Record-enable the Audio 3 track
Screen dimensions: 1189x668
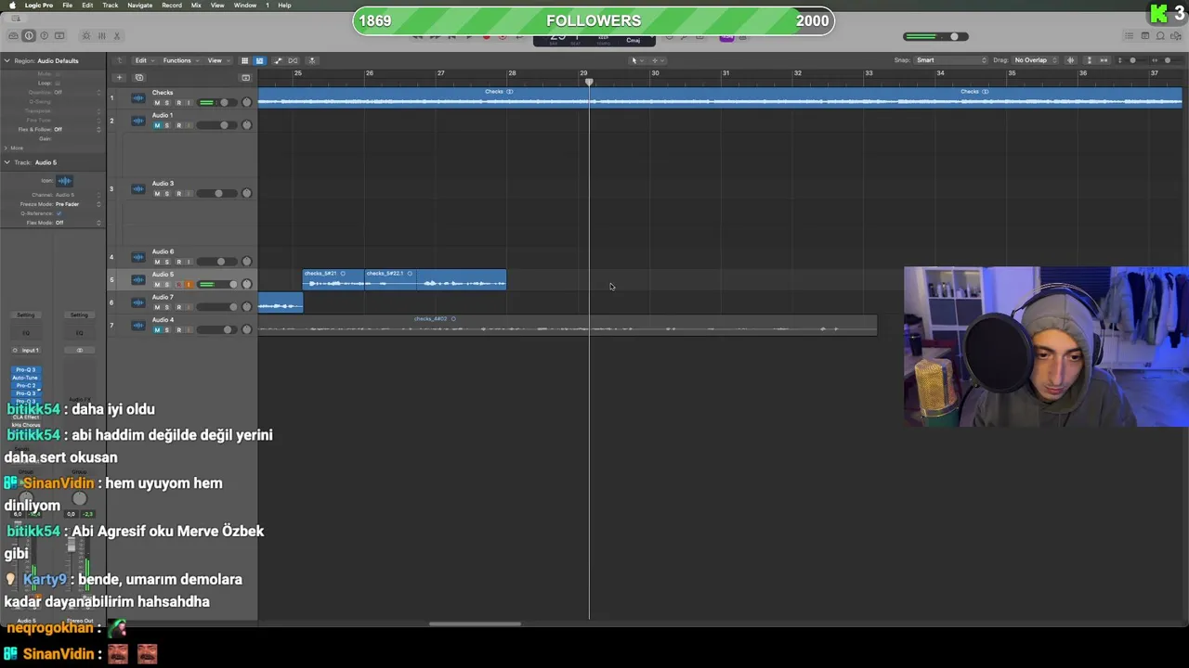178,193
